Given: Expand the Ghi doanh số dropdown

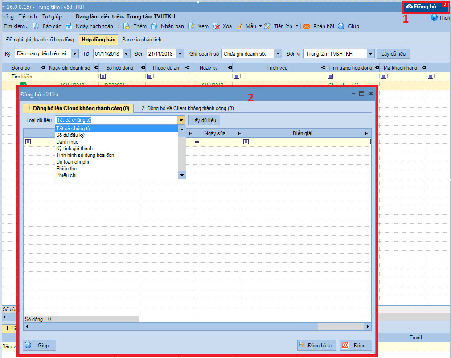Looking at the screenshot, I should [278, 54].
